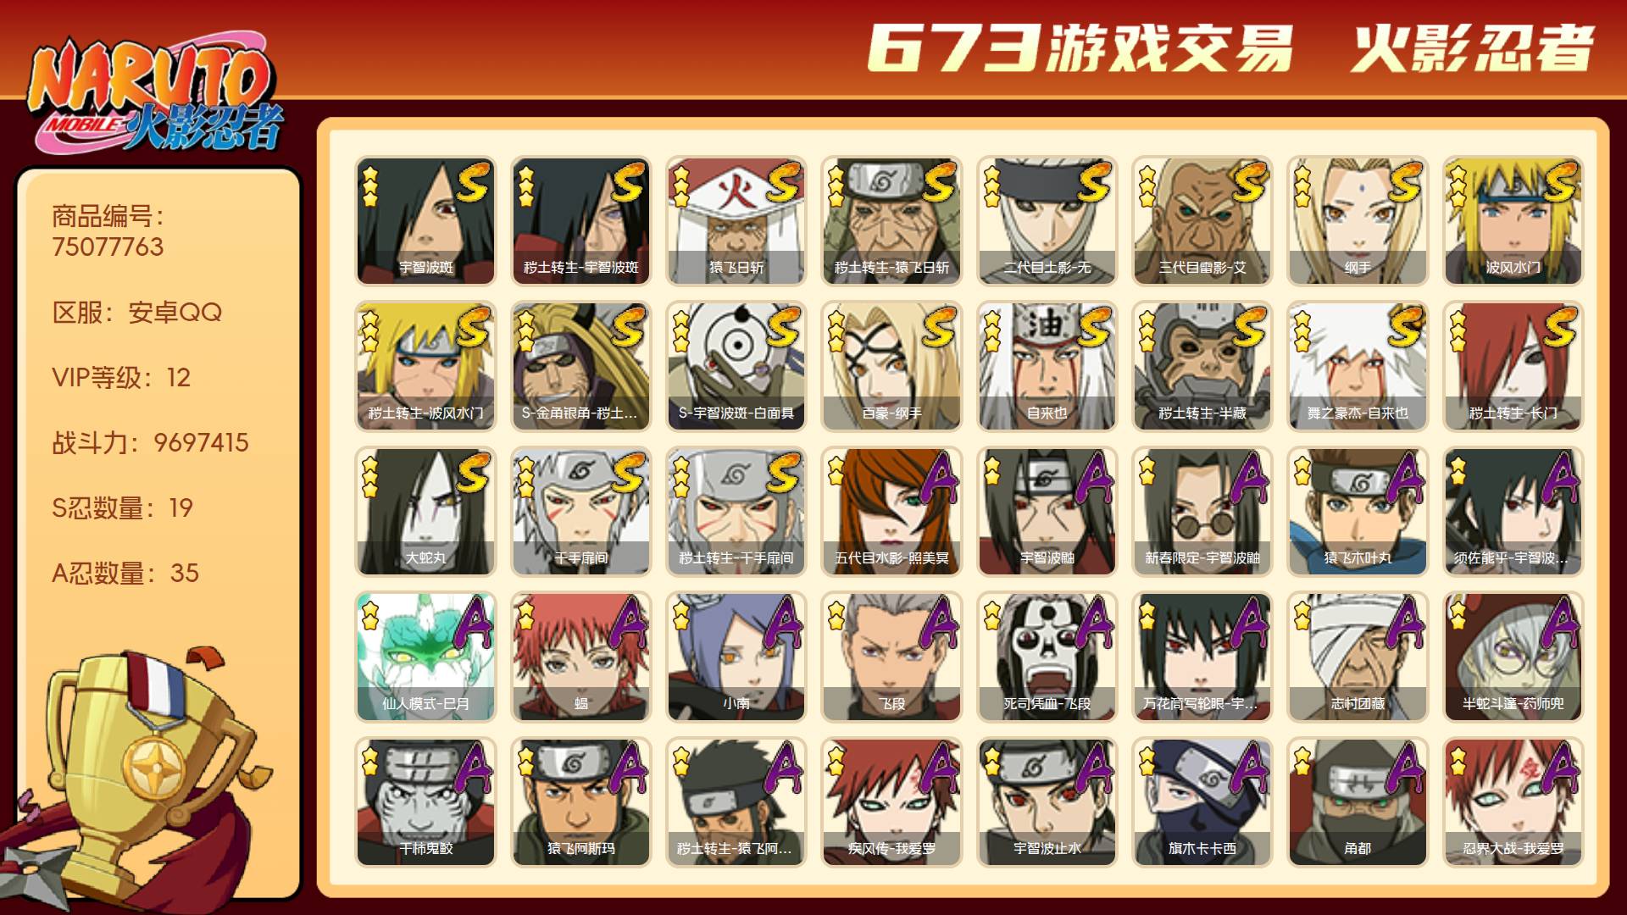
Task: Select the 商品编号 75077763 text
Action: (x=108, y=231)
